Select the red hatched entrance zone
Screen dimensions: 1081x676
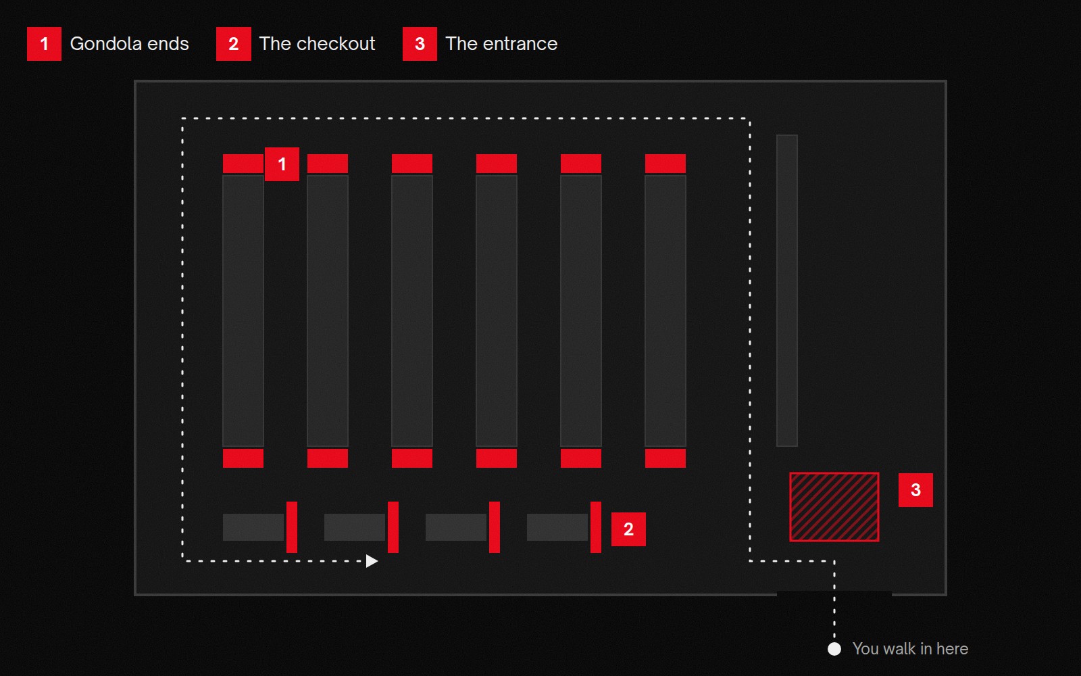[834, 507]
